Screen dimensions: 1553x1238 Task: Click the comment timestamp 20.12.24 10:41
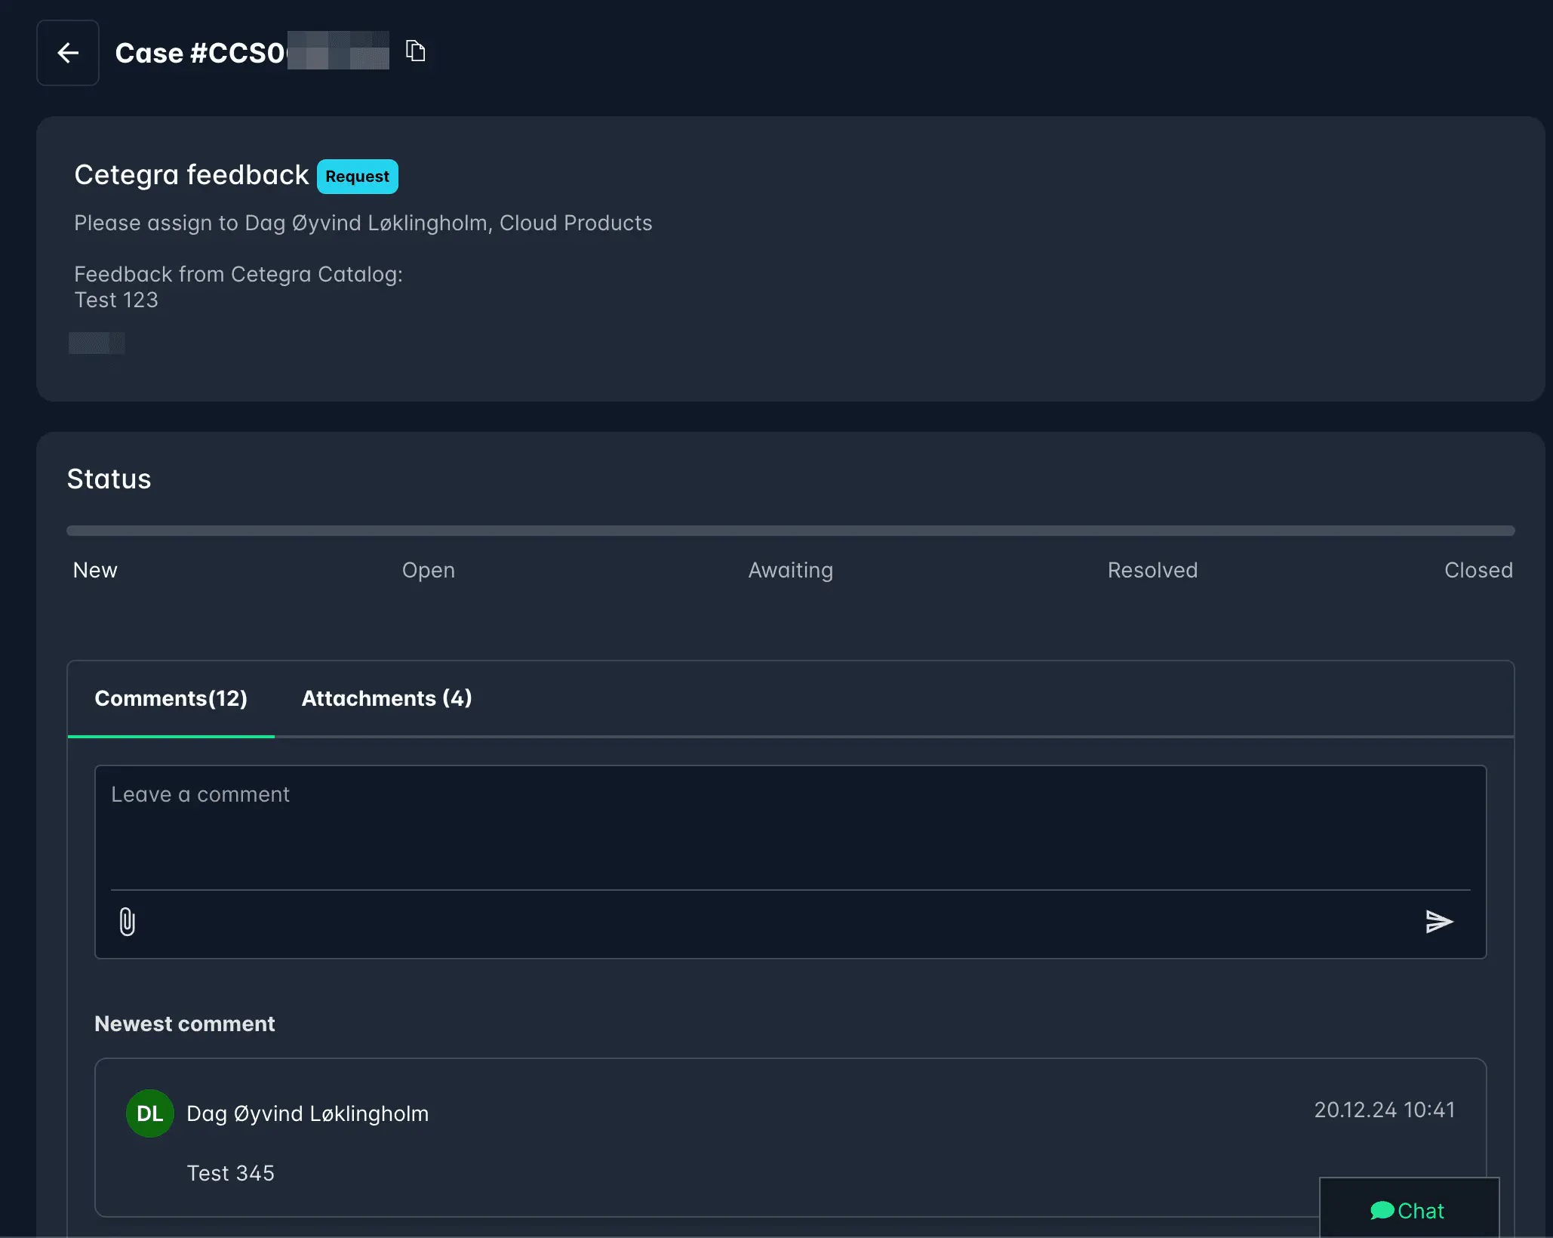point(1384,1110)
